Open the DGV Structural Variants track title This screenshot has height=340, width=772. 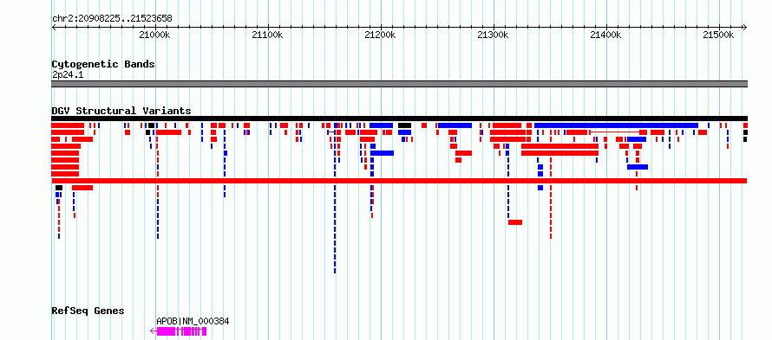point(121,111)
